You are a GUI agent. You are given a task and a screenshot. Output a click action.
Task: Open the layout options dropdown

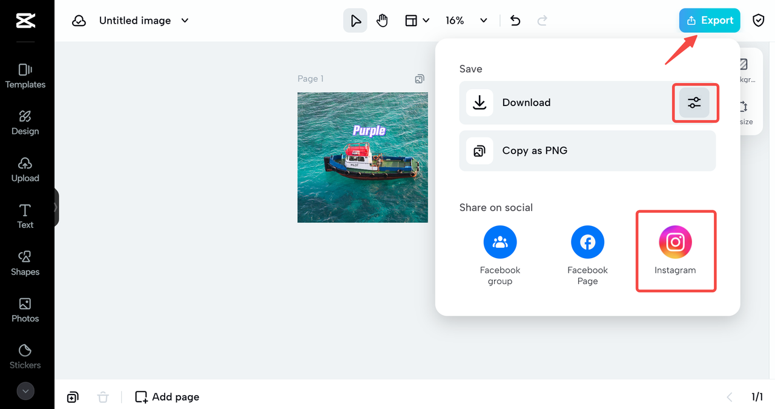point(417,21)
